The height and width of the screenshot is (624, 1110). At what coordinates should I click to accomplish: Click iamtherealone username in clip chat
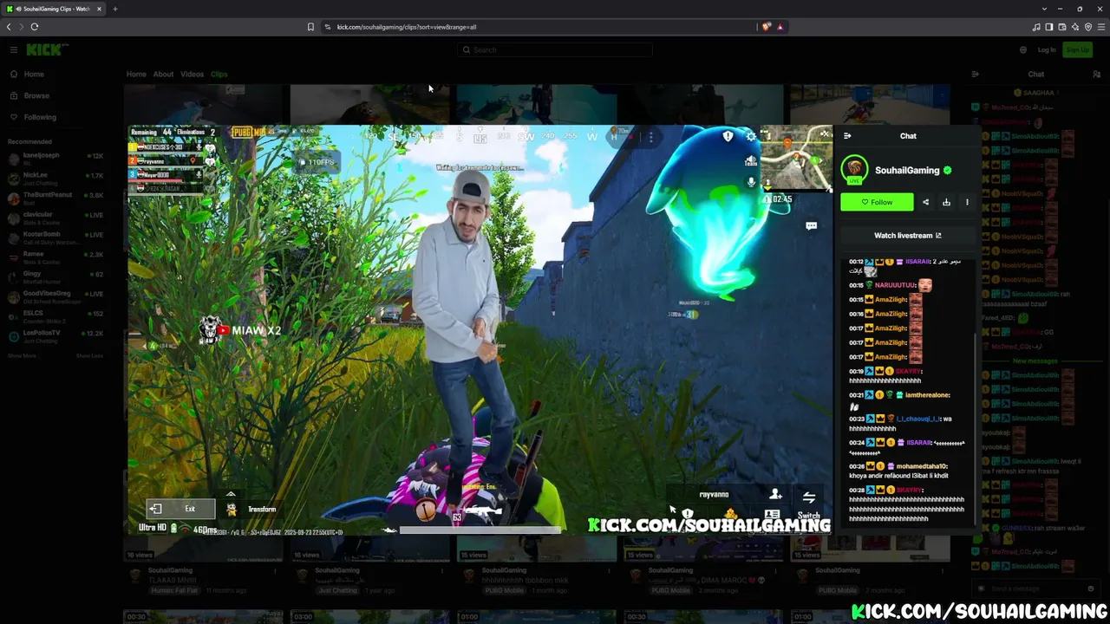point(927,395)
